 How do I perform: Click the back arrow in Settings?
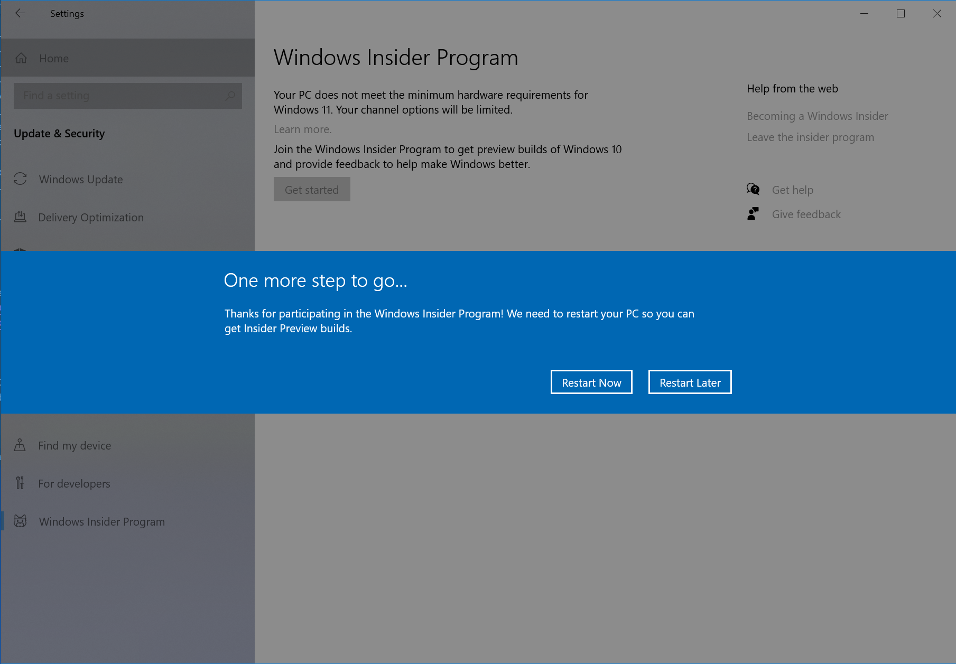[x=20, y=14]
